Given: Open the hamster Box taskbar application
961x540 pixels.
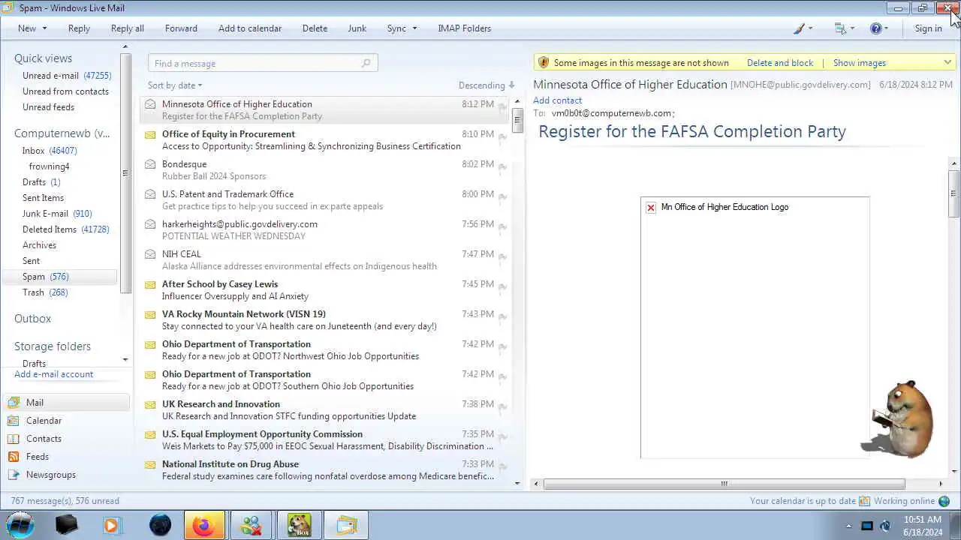Looking at the screenshot, I should click(x=300, y=525).
